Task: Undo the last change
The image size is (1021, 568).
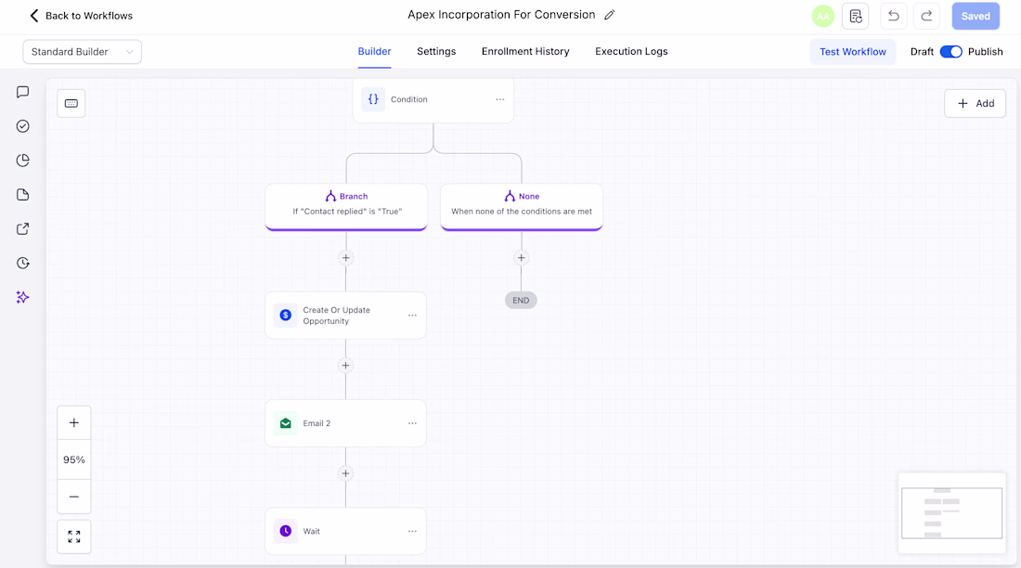Action: click(893, 17)
